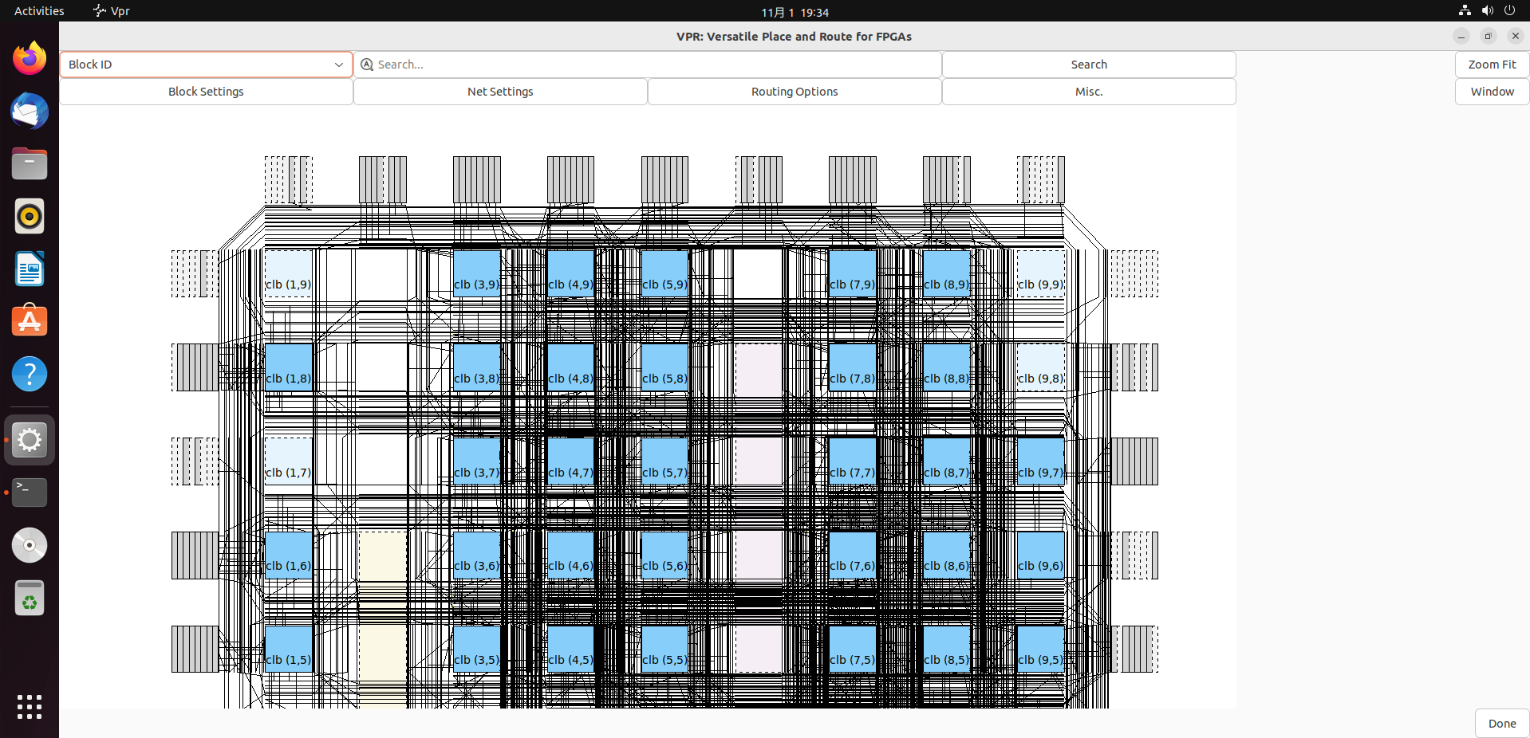The height and width of the screenshot is (738, 1530).
Task: Open the power menu icon
Action: [1509, 11]
